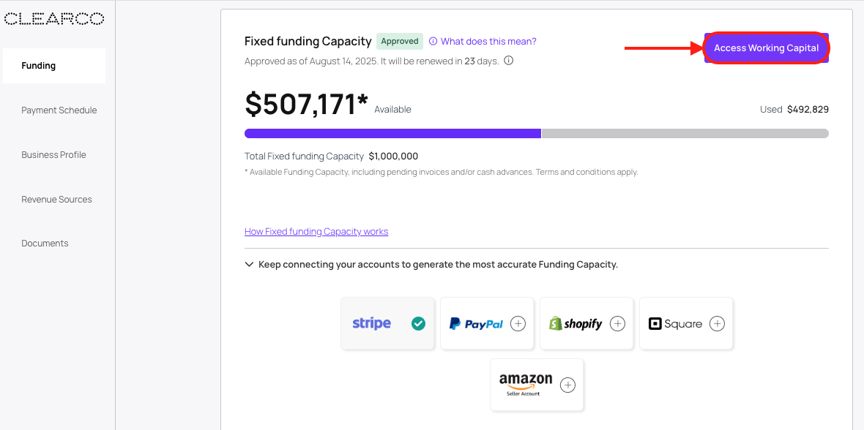Open Business Profile from sidebar
This screenshot has width=864, height=430.
(x=54, y=155)
